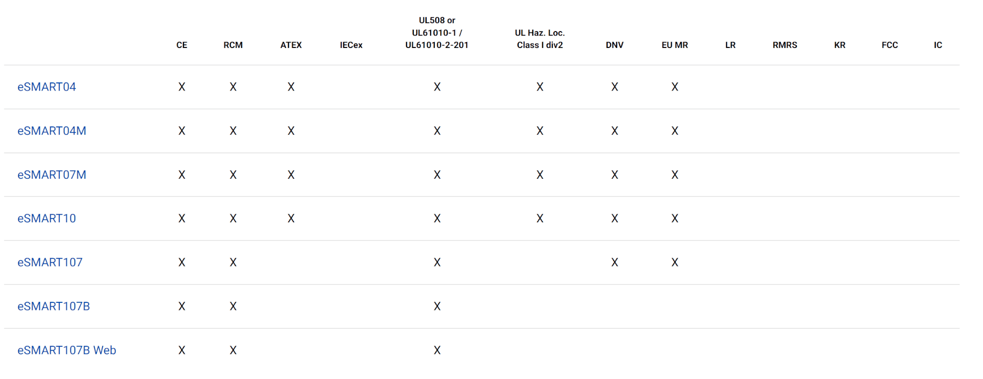Select the EU MR column header
983x379 pixels.
(x=674, y=45)
